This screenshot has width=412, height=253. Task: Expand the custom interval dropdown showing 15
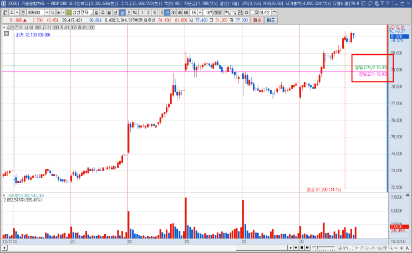point(200,13)
